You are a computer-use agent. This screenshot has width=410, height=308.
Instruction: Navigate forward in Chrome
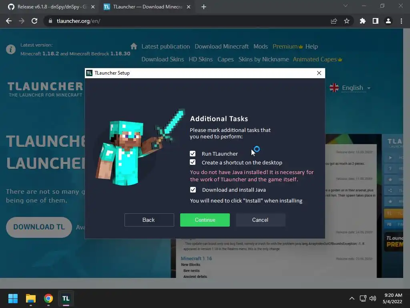tap(22, 21)
